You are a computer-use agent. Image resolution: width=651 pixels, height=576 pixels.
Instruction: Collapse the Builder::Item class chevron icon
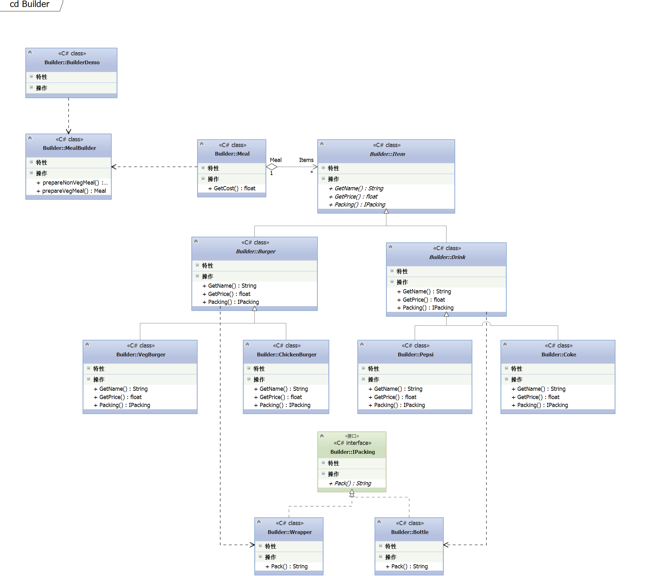point(322,144)
